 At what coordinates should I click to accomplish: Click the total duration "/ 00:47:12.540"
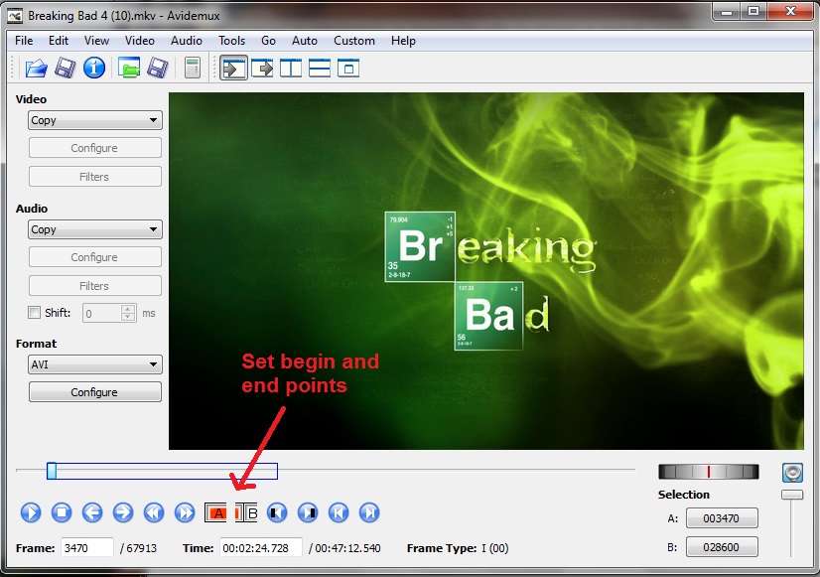(x=344, y=548)
